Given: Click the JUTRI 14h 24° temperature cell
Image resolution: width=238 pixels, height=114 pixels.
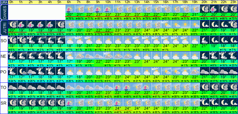Looking at the screenshot, I should coord(147,30).
